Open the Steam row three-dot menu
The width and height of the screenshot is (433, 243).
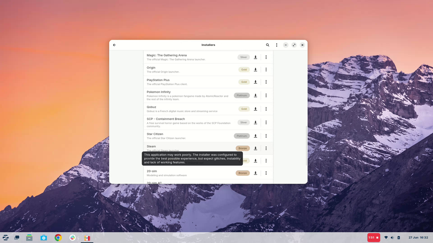tap(266, 148)
